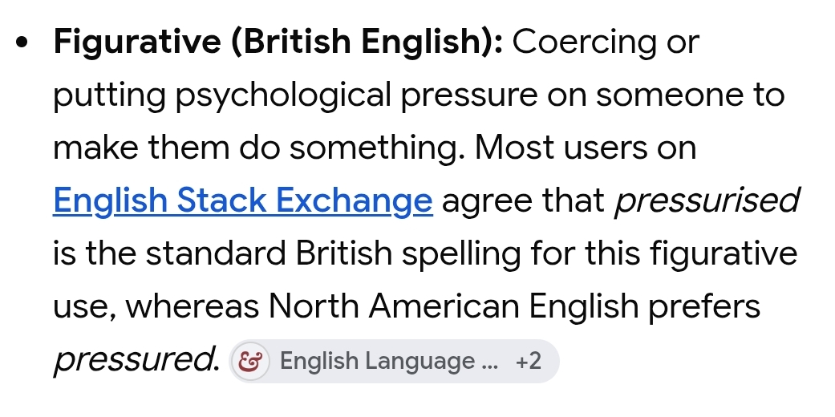This screenshot has height=417, width=835.
Task: Click the bold Figurative (British English) heading
Action: (x=278, y=42)
